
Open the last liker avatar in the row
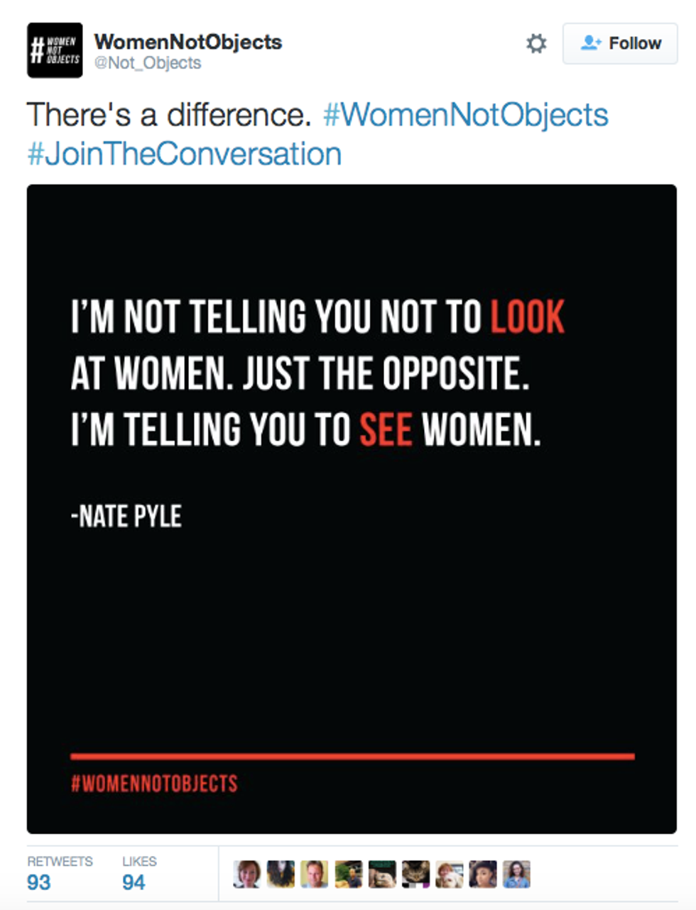point(517,875)
